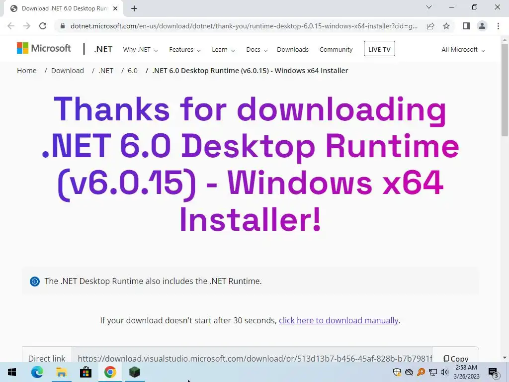
Task: Click the Microsoft logo
Action: click(44, 48)
